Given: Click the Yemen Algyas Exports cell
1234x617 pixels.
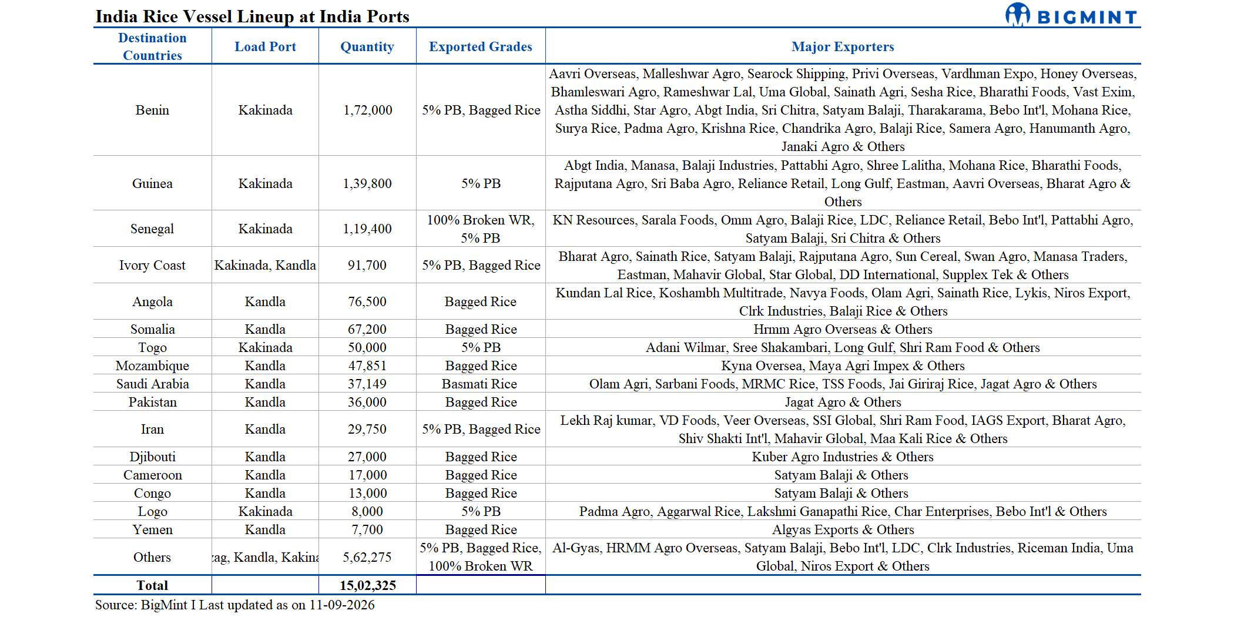Looking at the screenshot, I should coord(843,529).
